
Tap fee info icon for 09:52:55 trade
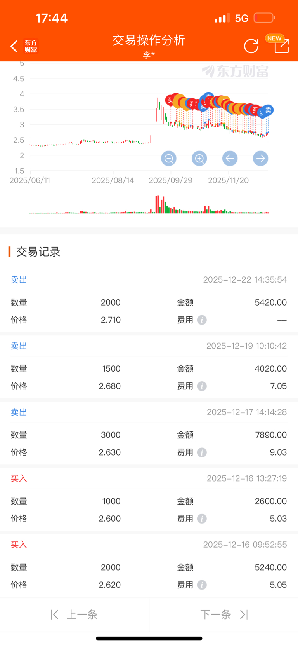pos(202,585)
